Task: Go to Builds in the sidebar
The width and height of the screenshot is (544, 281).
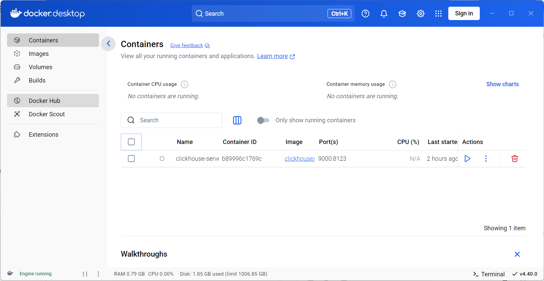Action: click(x=53, y=80)
